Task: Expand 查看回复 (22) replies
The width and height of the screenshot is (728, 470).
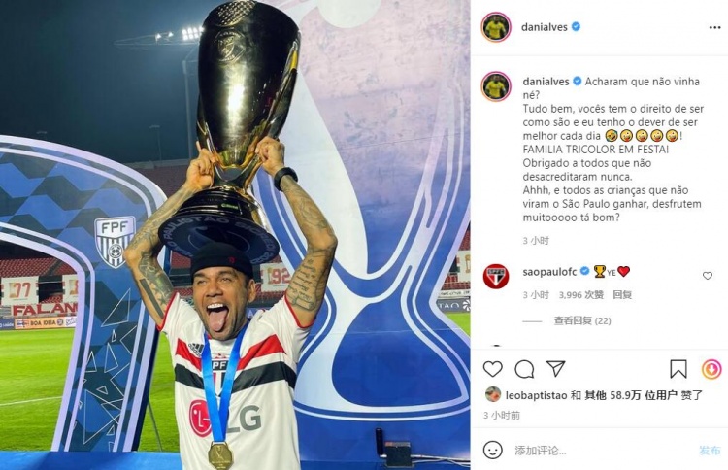Action: click(582, 320)
